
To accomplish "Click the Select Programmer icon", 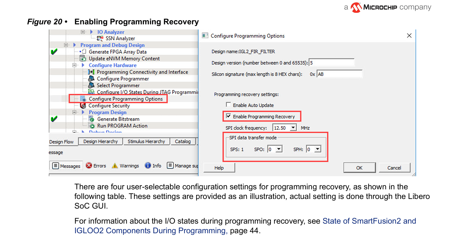I will (x=91, y=86).
